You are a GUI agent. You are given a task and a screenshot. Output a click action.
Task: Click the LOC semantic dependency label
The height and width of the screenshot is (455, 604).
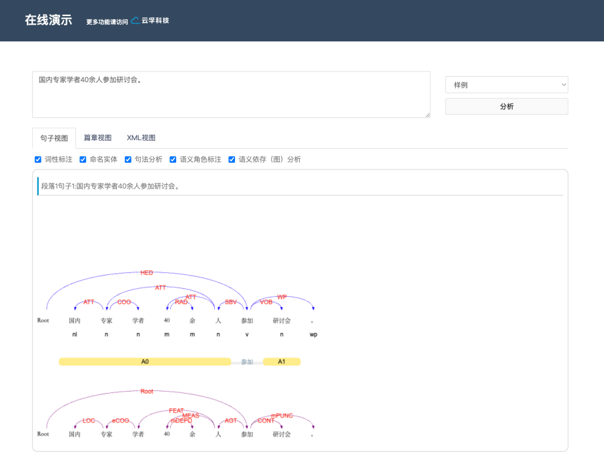[88, 420]
